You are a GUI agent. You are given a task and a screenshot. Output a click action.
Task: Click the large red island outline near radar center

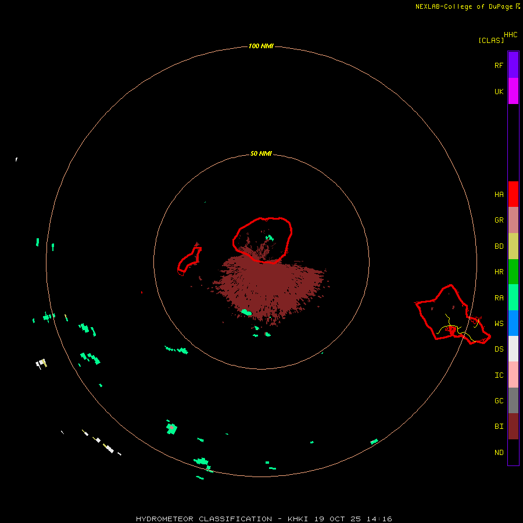(x=263, y=240)
